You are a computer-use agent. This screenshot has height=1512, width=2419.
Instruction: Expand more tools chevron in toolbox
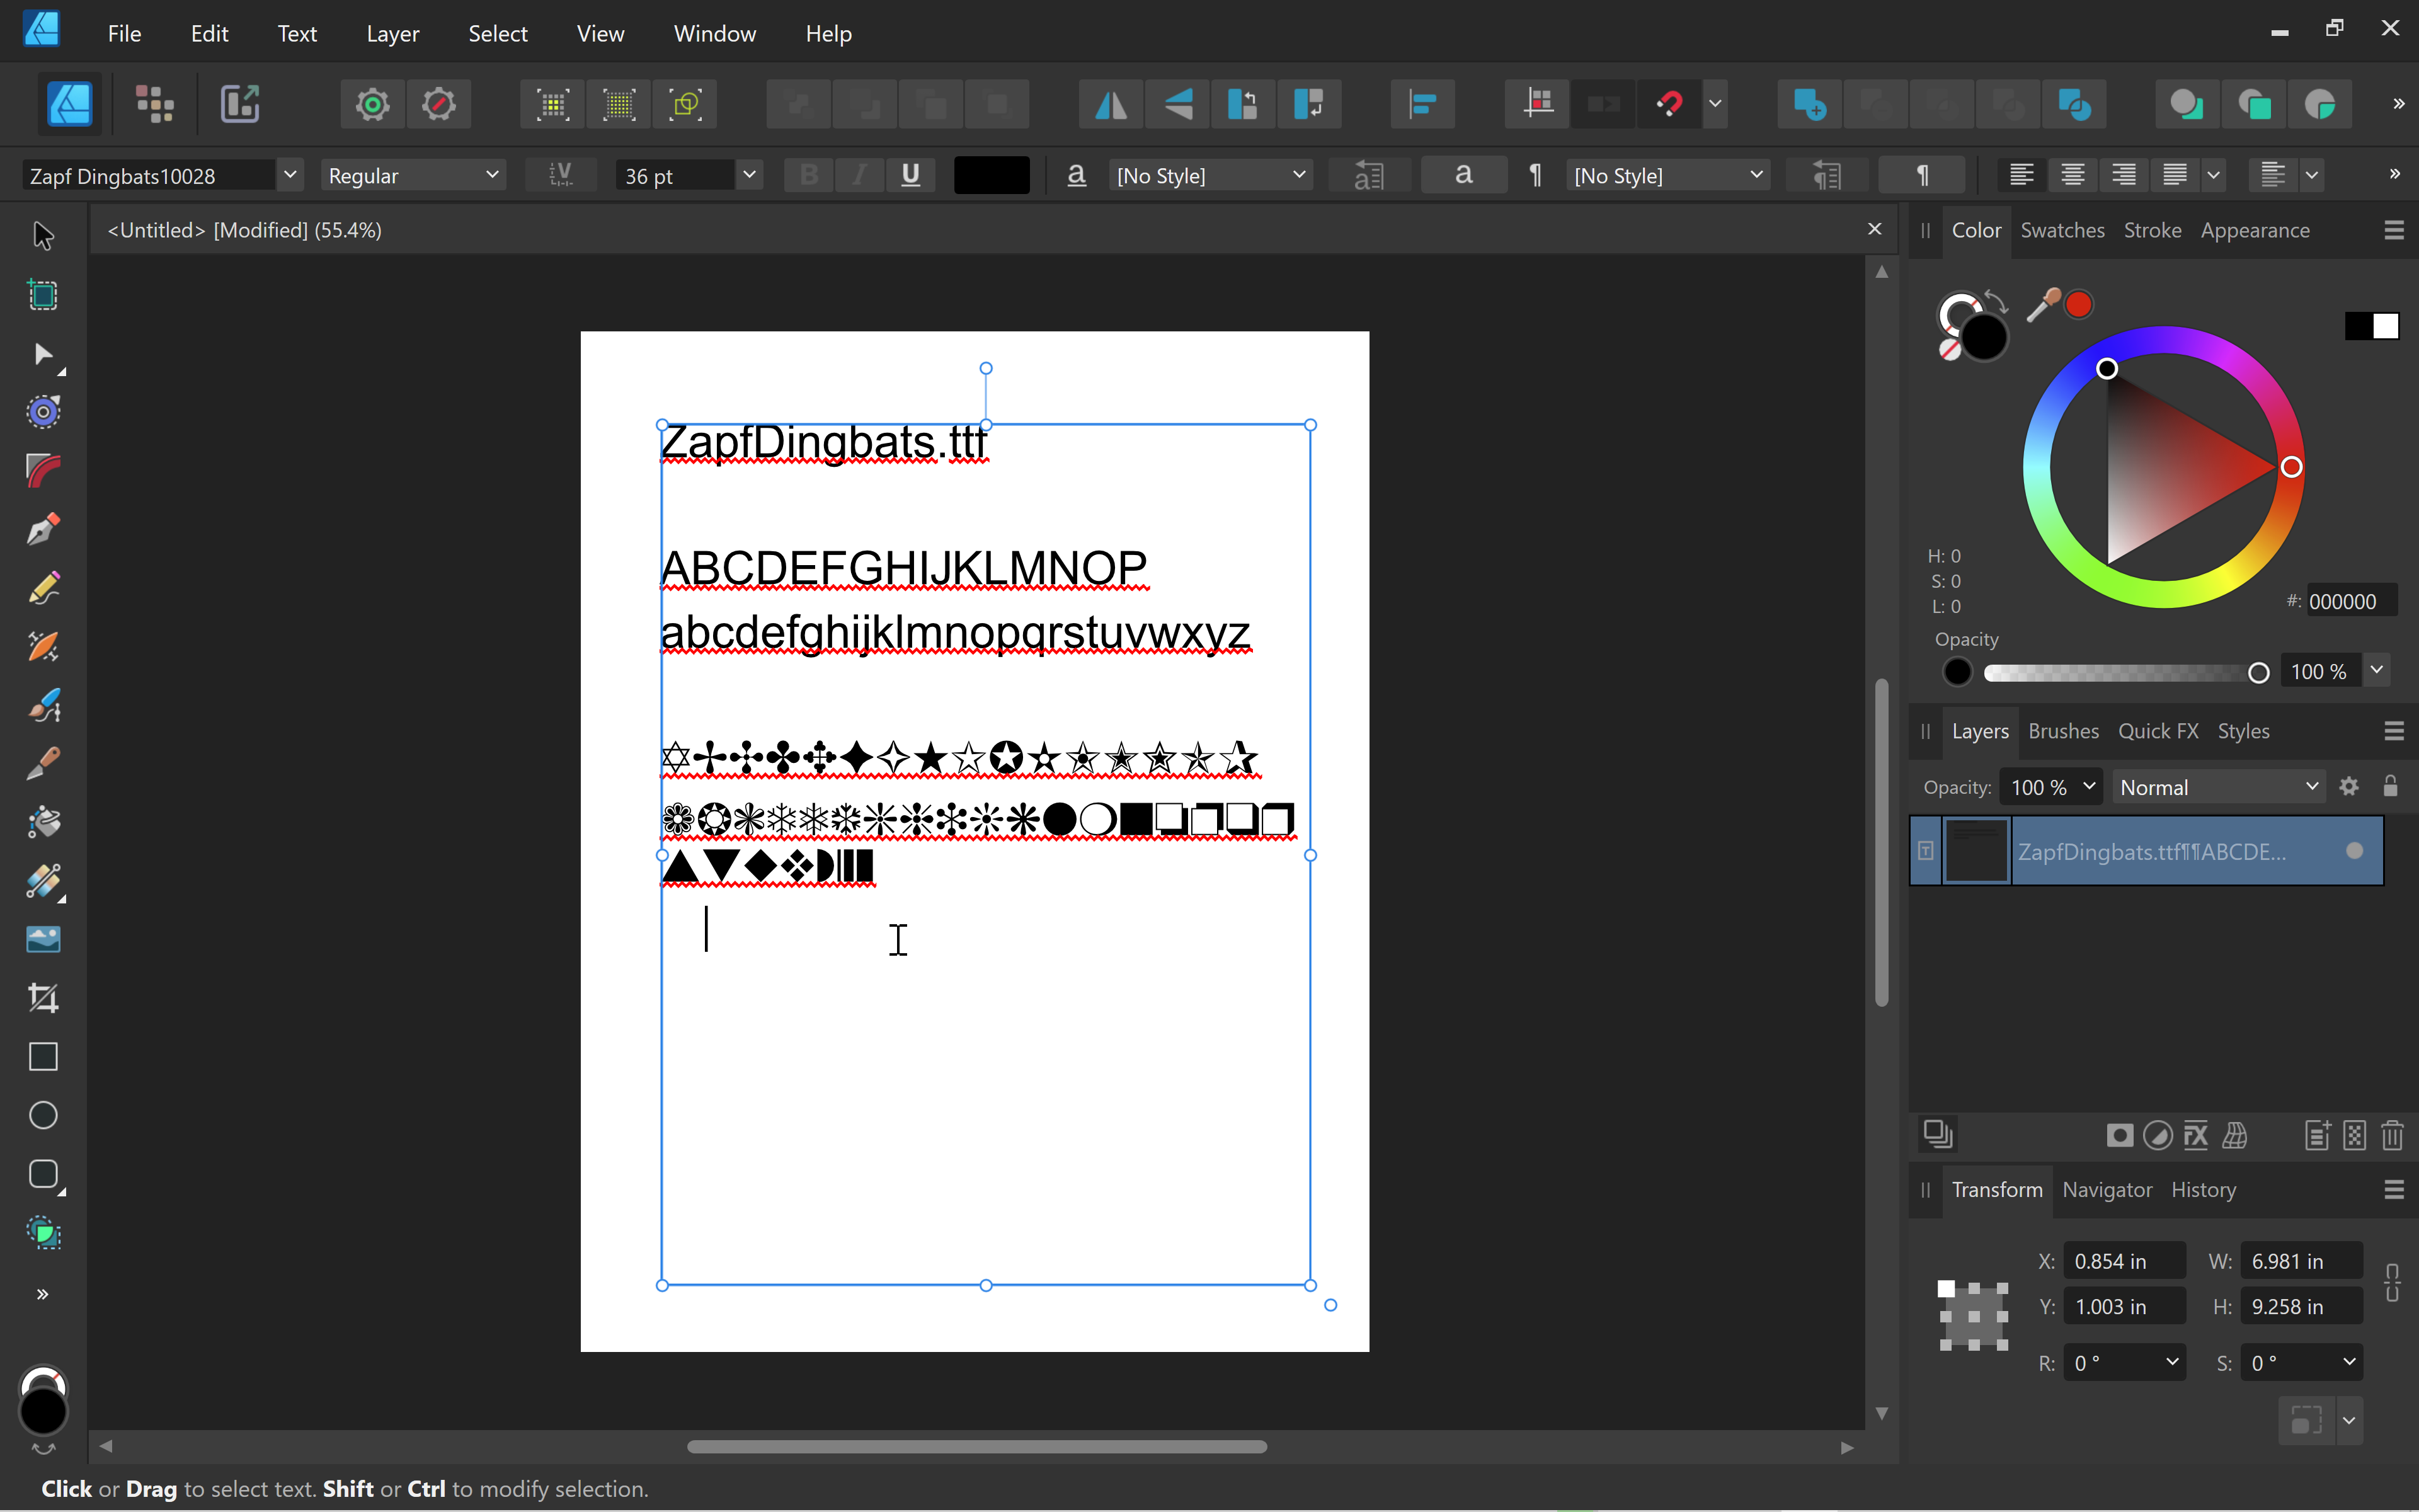click(x=43, y=1294)
